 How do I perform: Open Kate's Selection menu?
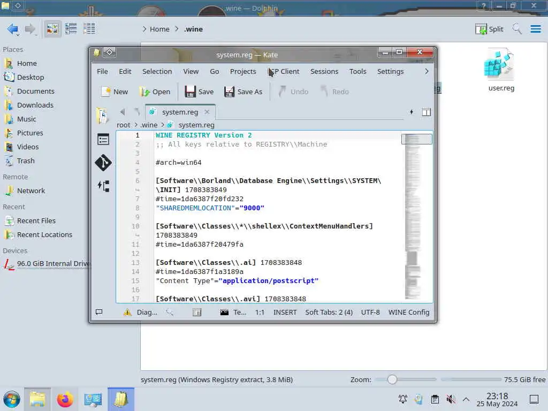pos(157,71)
